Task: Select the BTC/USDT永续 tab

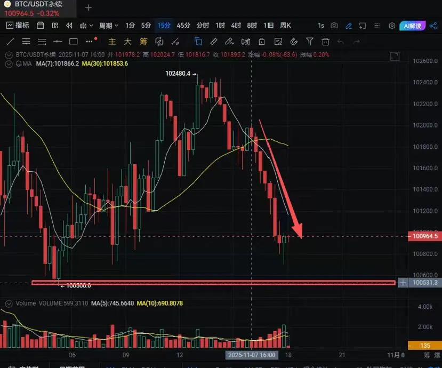Action: 38,9
